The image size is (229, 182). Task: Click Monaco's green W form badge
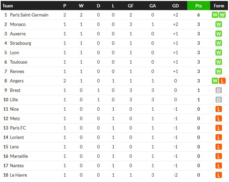pos(219,24)
